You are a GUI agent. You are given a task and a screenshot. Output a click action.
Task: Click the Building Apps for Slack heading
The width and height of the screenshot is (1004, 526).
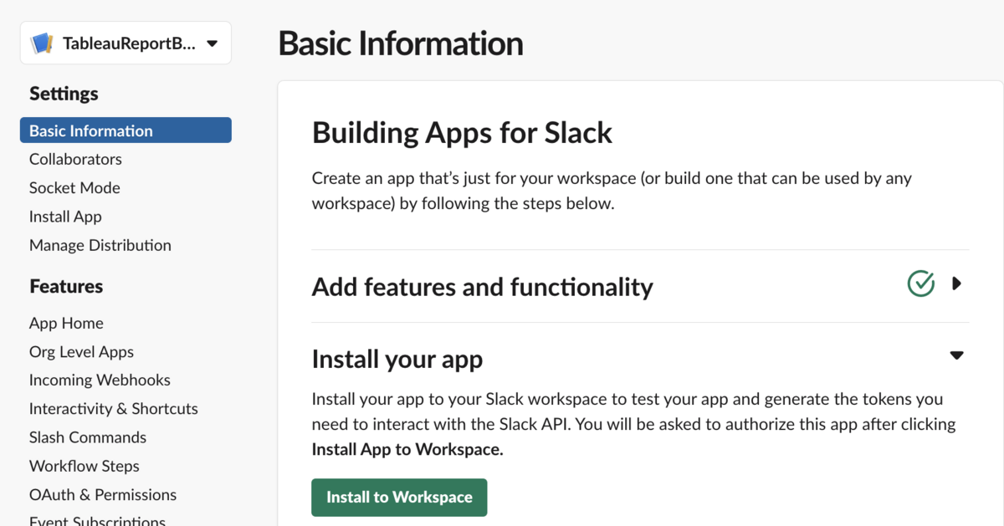point(462,132)
